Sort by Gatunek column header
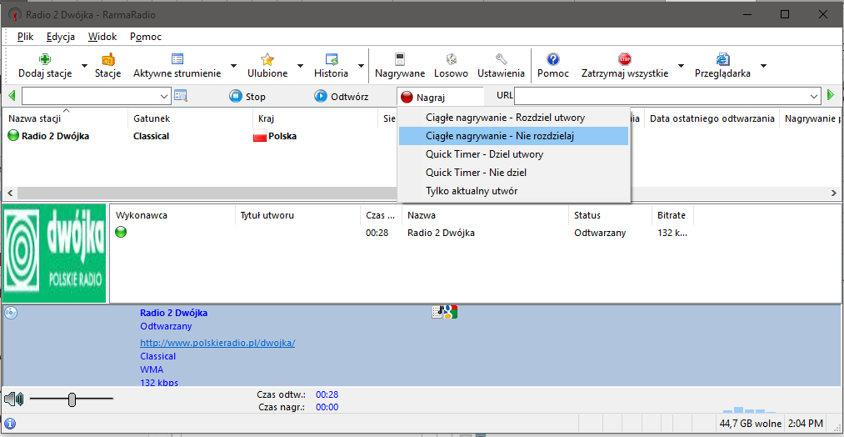Screen dimensions: 844x437 pyautogui.click(x=191, y=118)
